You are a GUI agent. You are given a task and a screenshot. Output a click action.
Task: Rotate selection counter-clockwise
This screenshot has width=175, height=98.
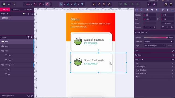104,4
